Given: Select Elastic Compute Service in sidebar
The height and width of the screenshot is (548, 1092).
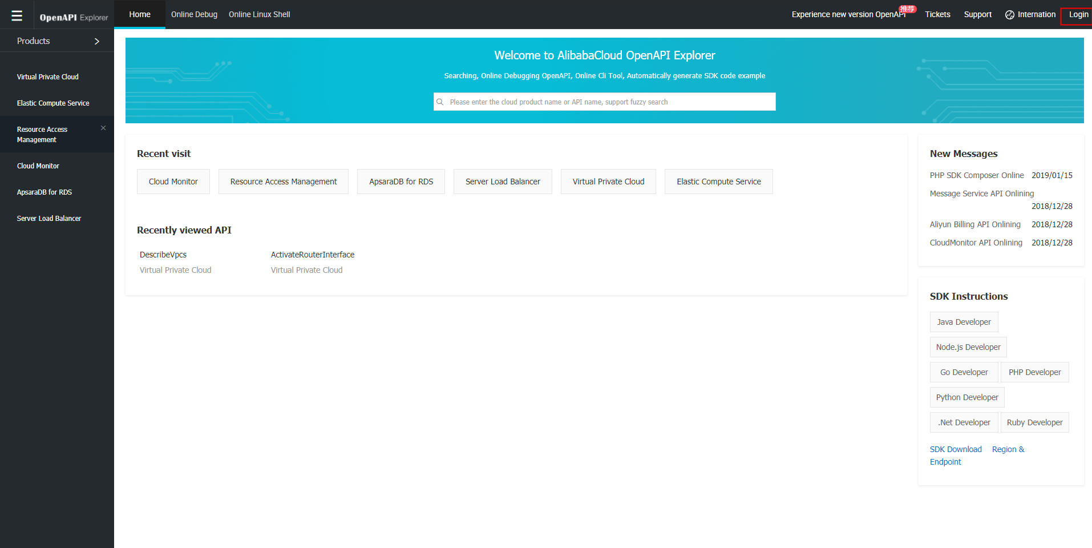Looking at the screenshot, I should [53, 103].
